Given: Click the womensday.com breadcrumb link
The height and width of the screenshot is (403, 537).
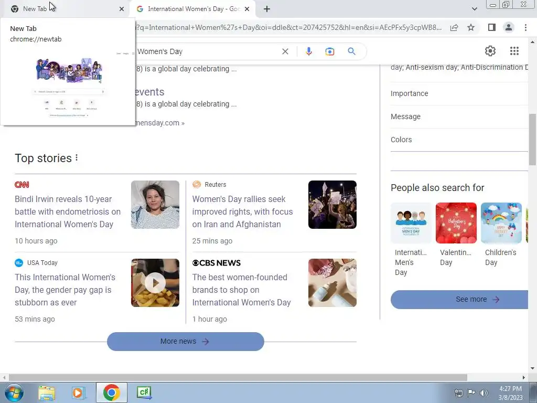Looking at the screenshot, I should (x=160, y=123).
